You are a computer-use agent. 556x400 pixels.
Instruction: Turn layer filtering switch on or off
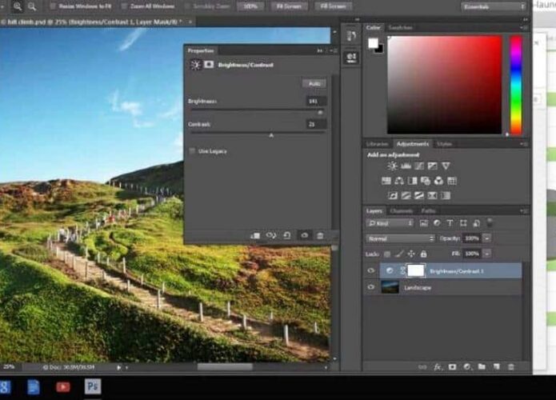[x=490, y=222]
